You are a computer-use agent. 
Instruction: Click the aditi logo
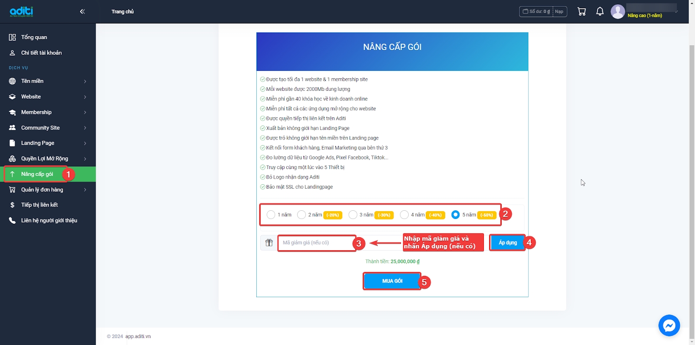click(21, 12)
